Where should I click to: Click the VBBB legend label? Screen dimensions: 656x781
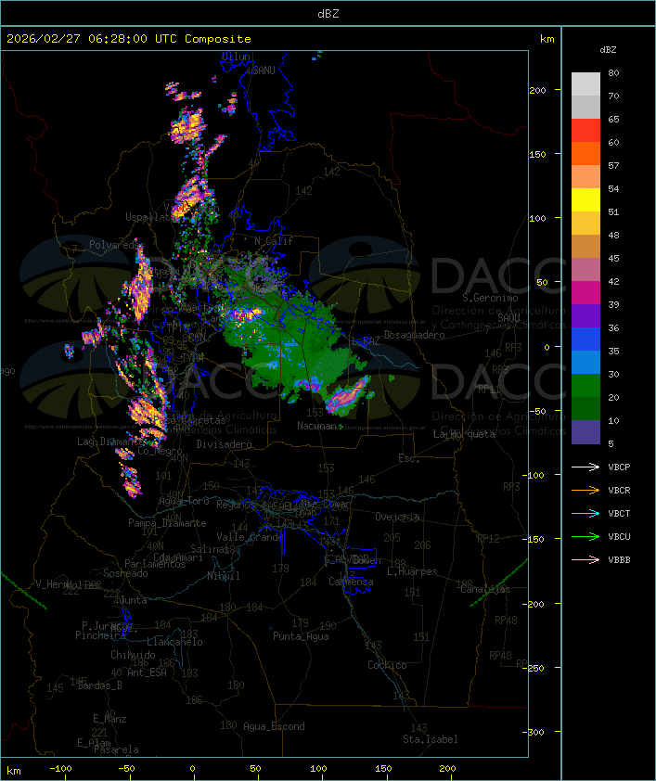(x=619, y=560)
